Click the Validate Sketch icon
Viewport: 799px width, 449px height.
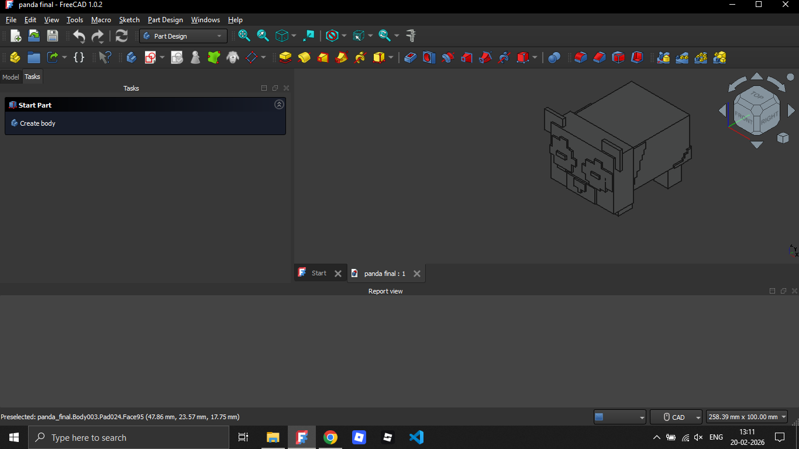pyautogui.click(x=177, y=57)
